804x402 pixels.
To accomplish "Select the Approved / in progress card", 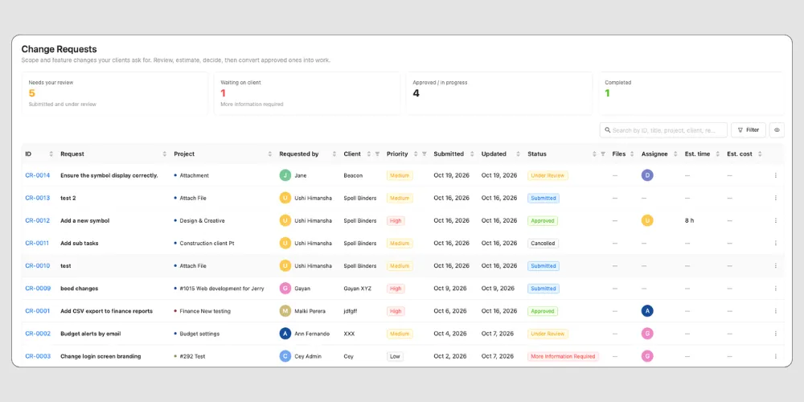I will (x=499, y=93).
